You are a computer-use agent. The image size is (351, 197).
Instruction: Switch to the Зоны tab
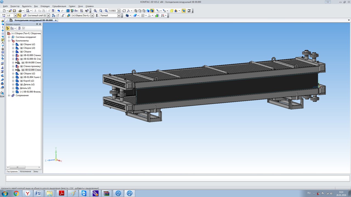tap(36, 172)
